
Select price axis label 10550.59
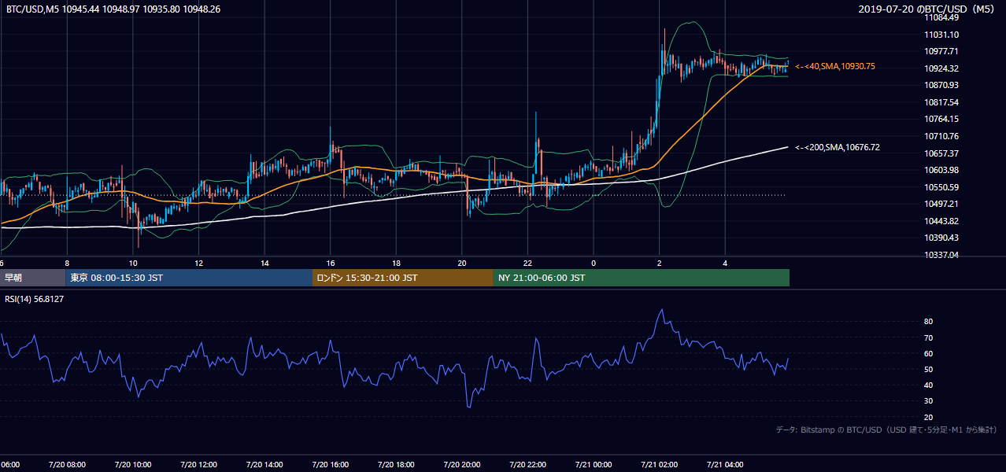(x=941, y=187)
